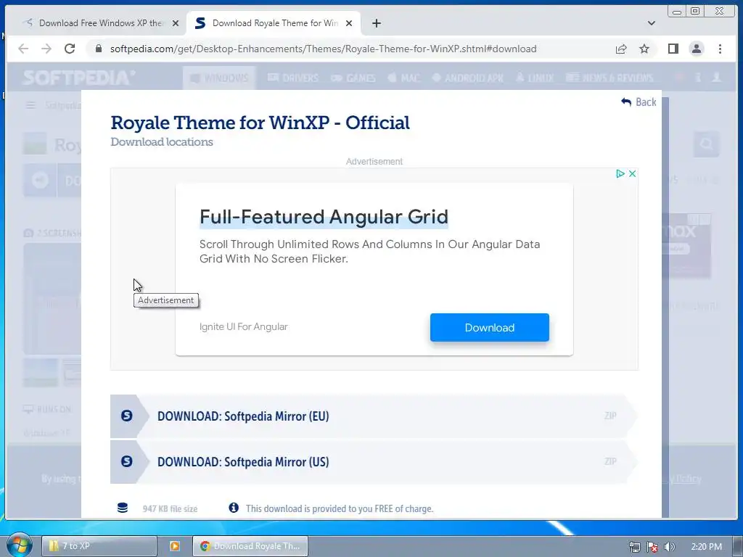Click Softpedia icon beside EU mirror
743x557 pixels.
click(x=126, y=416)
